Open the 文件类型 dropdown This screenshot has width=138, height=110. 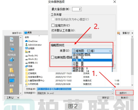point(75,93)
